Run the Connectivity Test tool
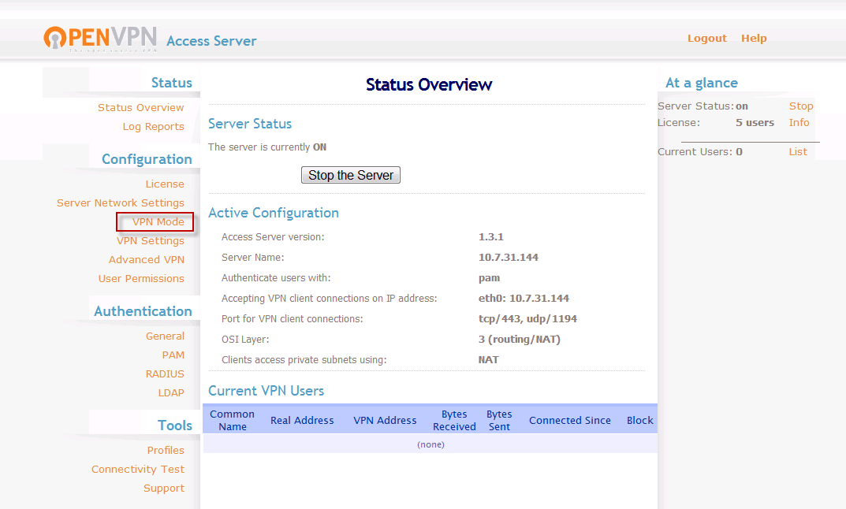The height and width of the screenshot is (509, 846). tap(138, 469)
